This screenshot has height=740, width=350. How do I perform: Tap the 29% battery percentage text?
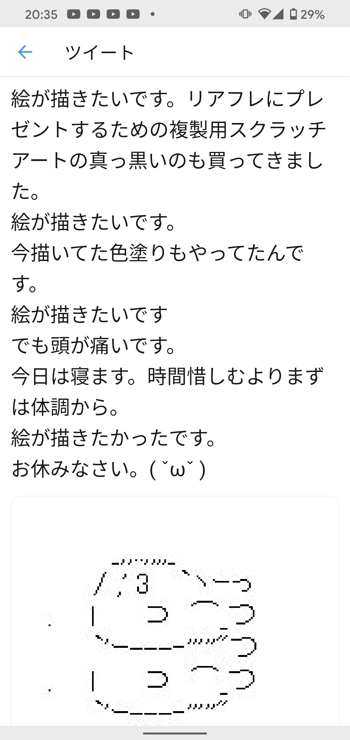coord(313,15)
